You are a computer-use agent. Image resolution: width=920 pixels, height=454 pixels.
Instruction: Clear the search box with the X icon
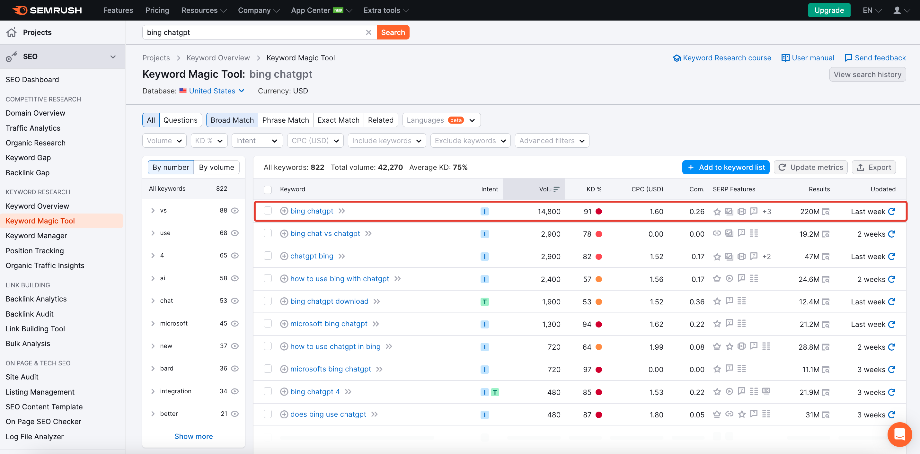(x=368, y=32)
